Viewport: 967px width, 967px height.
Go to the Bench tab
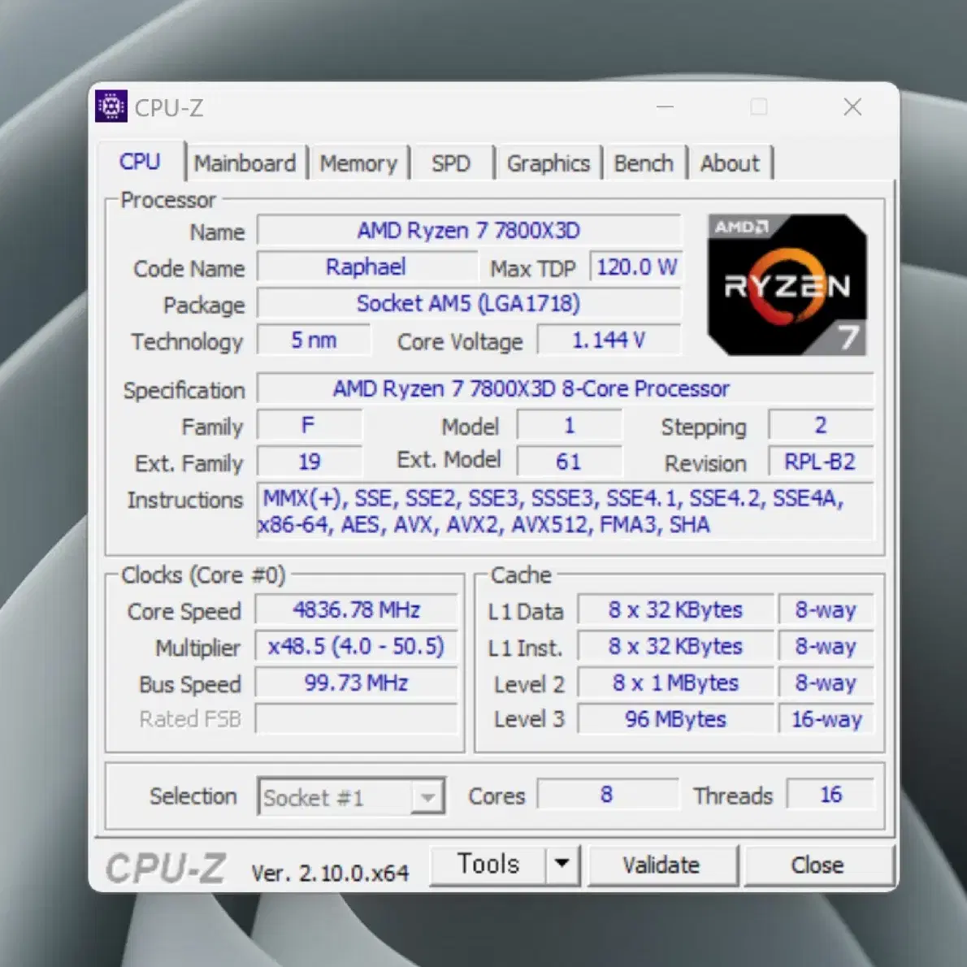tap(644, 163)
